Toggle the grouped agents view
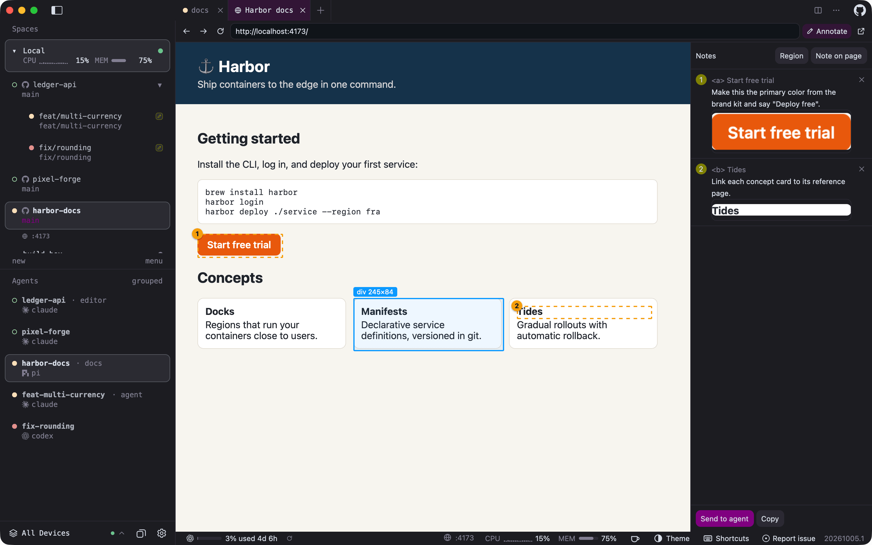This screenshot has height=545, width=872. pos(147,281)
